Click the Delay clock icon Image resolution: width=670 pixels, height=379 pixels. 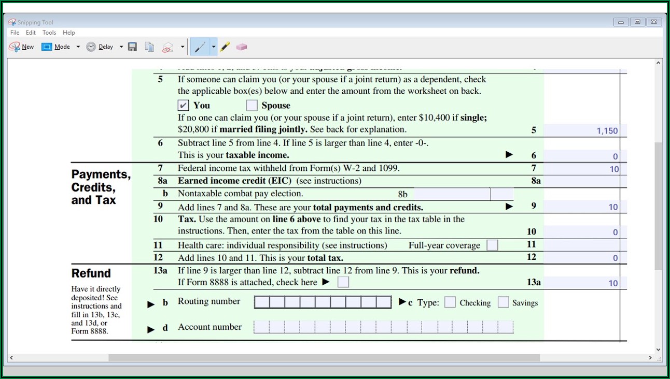click(91, 47)
